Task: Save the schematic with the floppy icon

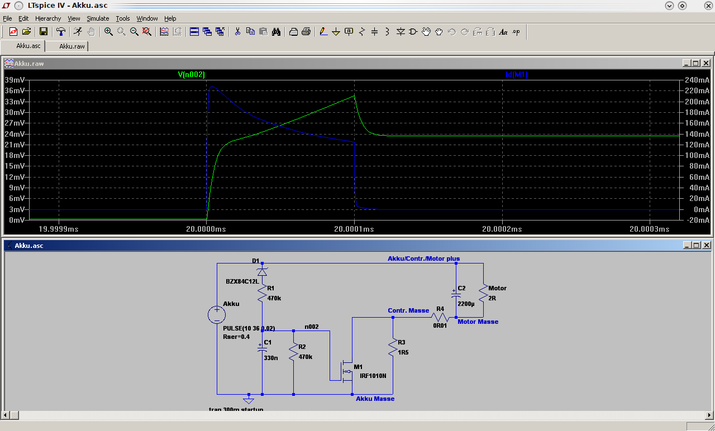Action: coord(43,32)
